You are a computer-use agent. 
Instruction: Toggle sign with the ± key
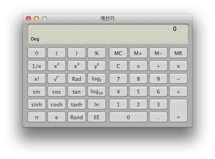138,66
